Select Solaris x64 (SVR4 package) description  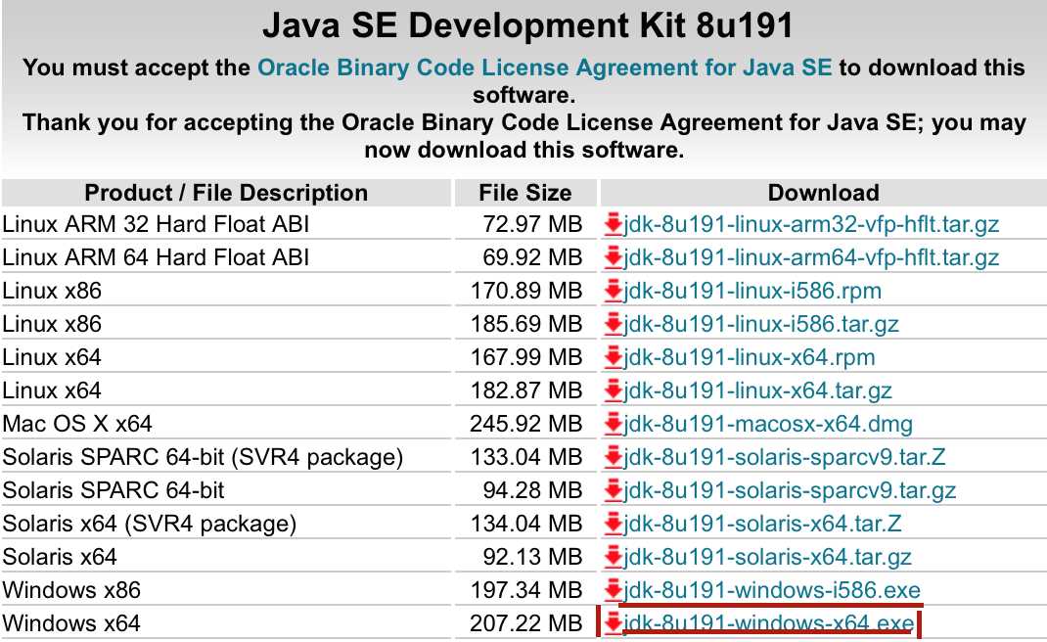coord(150,524)
